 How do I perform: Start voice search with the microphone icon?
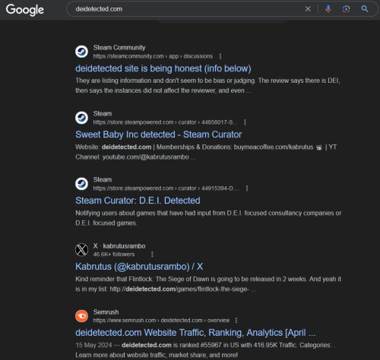(x=328, y=9)
